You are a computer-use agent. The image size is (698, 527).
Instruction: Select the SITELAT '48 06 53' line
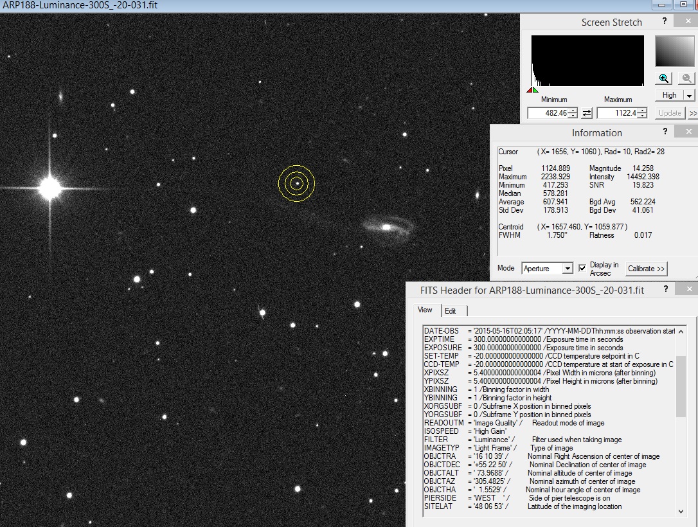pyautogui.click(x=523, y=506)
